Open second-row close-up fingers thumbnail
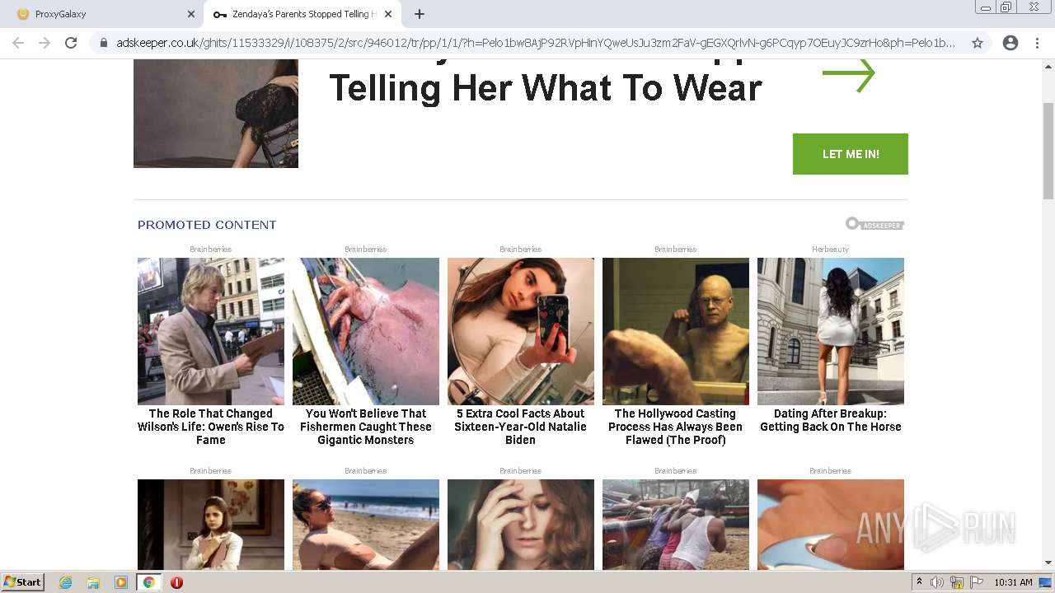The width and height of the screenshot is (1055, 593). 831,525
